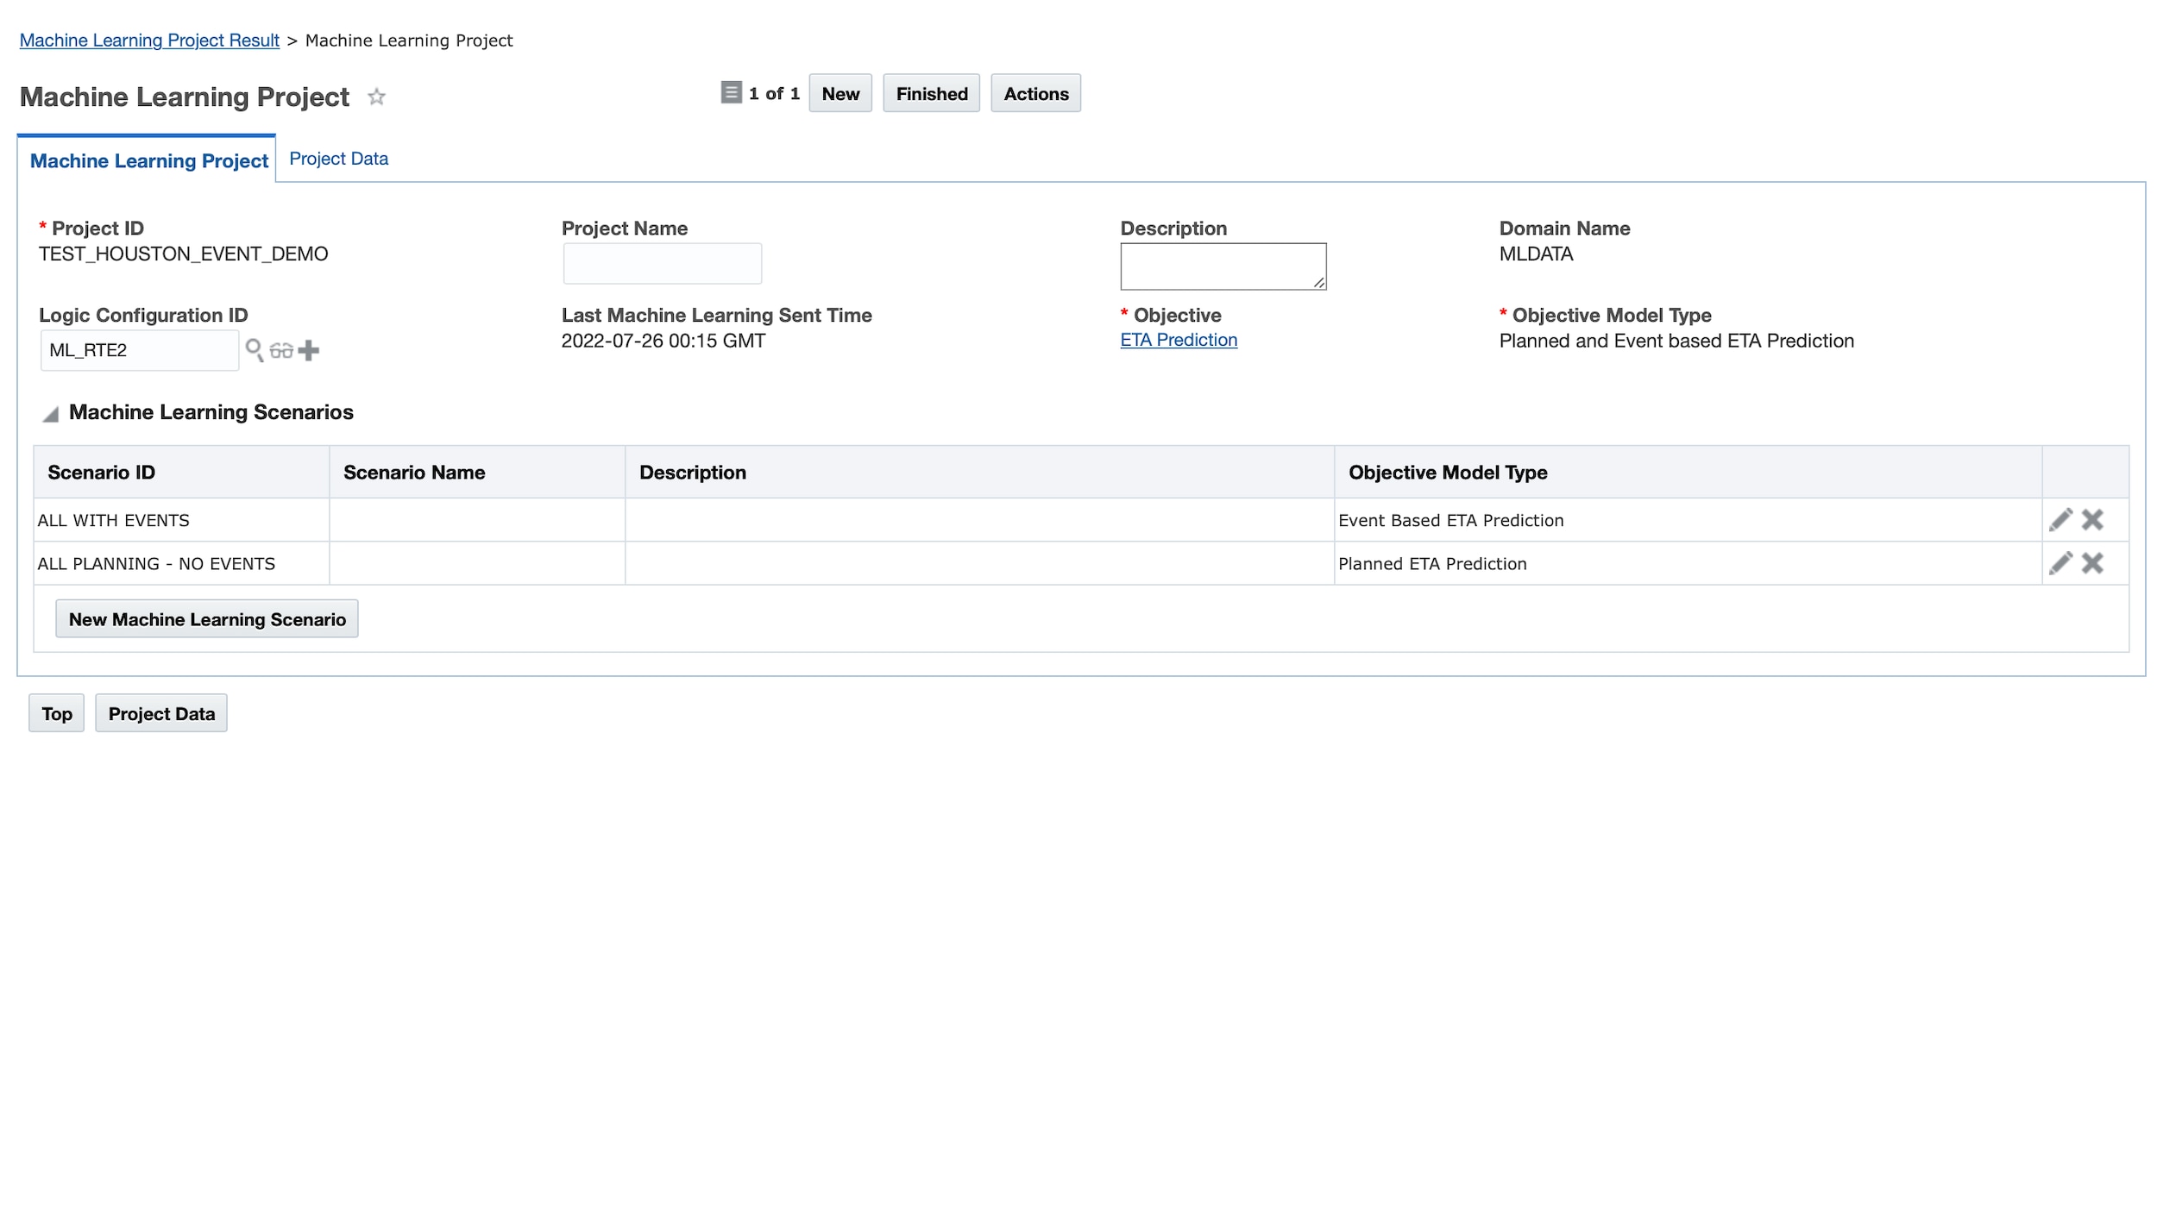The height and width of the screenshot is (1210, 2157).
Task: Click the favorite star icon beside title
Action: pos(376,97)
